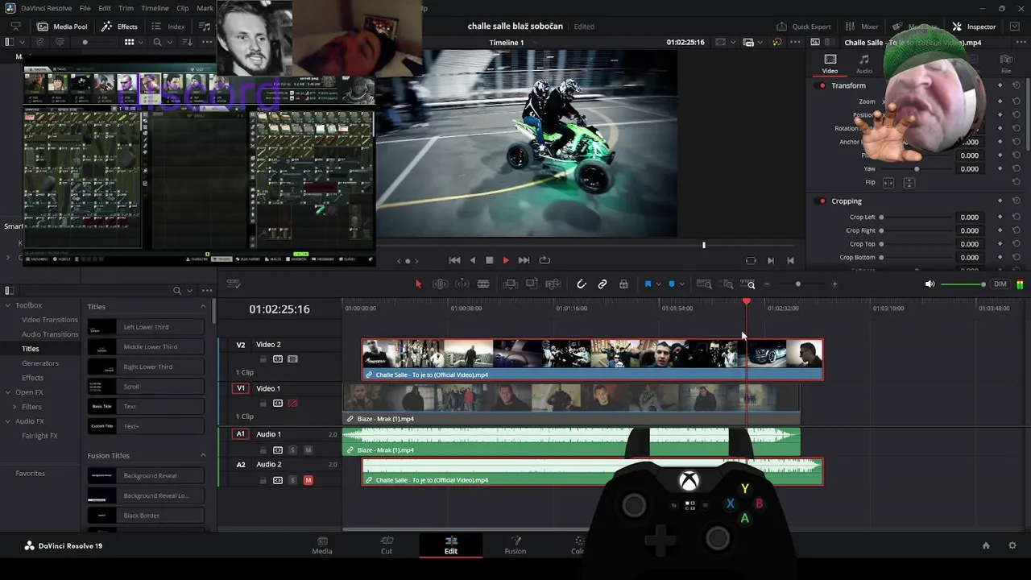Toggle Linked Selection chain icon
Viewport: 1031px width, 580px height.
click(x=602, y=284)
